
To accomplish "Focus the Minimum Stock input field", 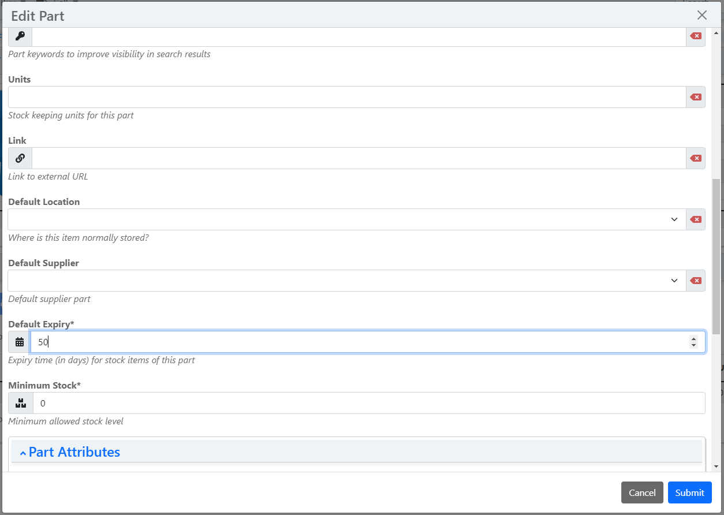I will tap(369, 403).
